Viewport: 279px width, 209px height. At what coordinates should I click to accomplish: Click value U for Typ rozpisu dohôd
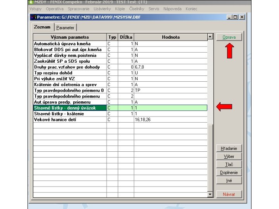click(136, 73)
